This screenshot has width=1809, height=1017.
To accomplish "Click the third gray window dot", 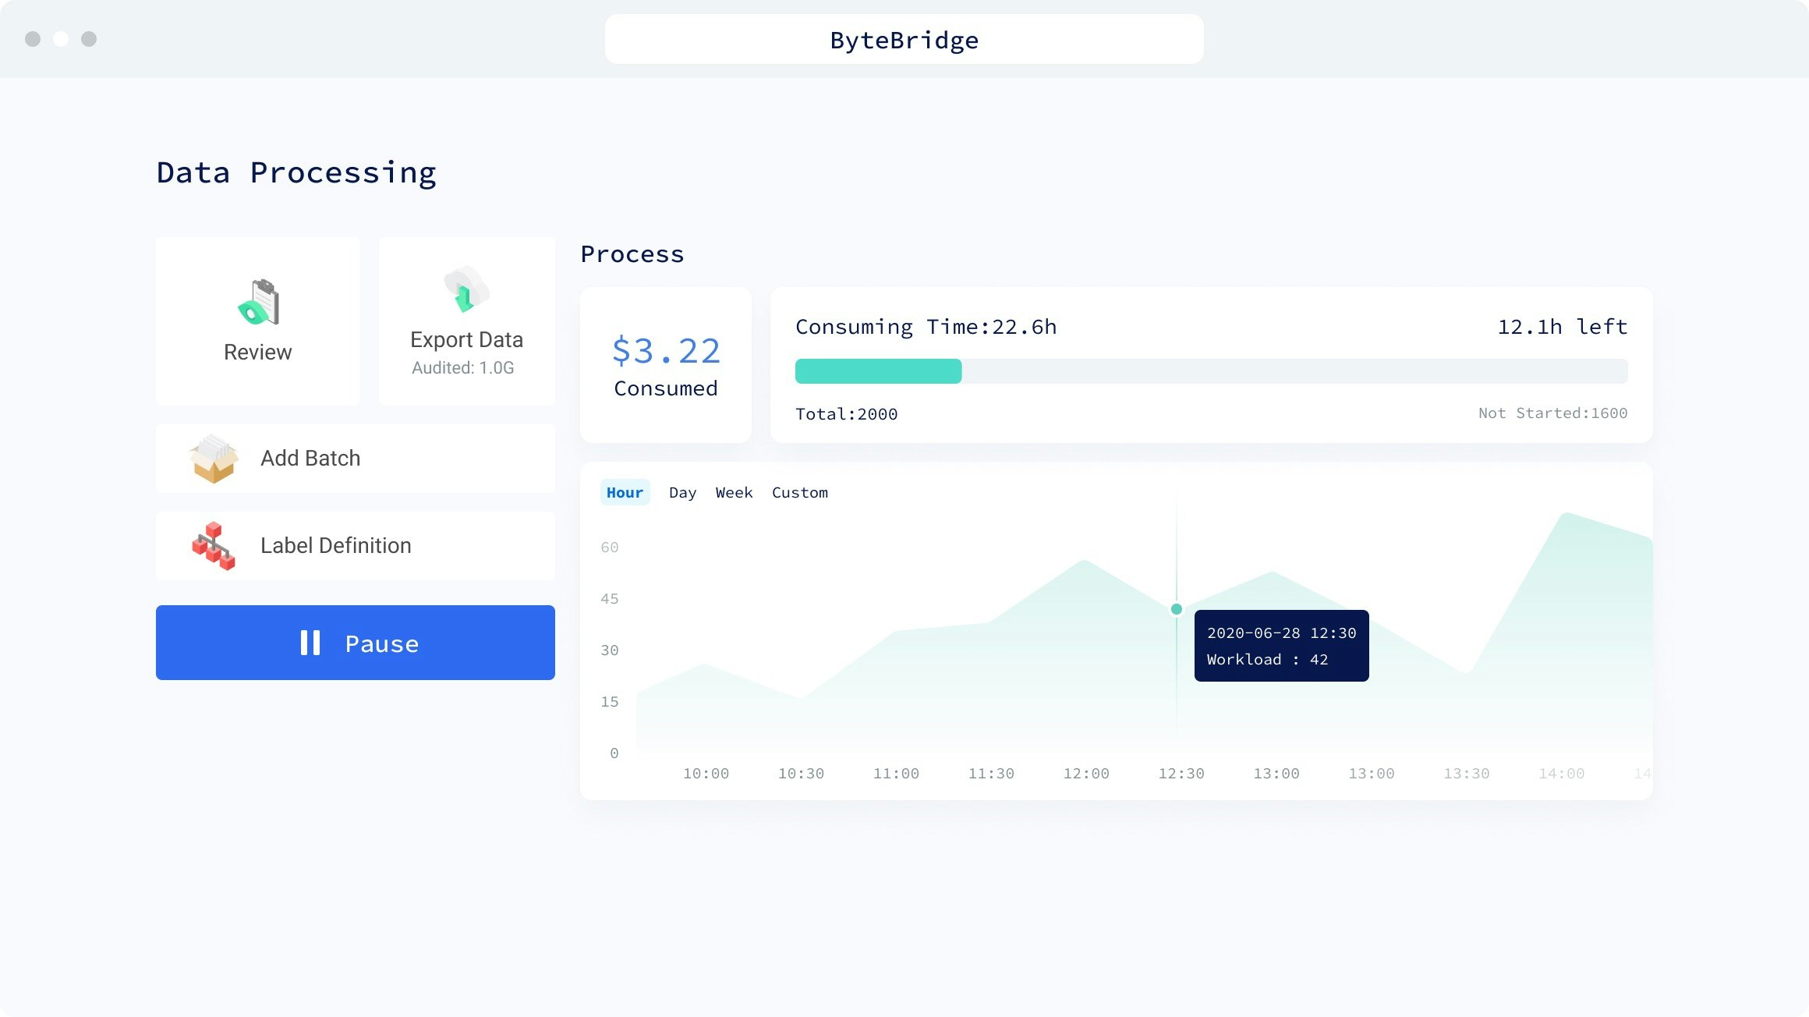I will (x=89, y=39).
